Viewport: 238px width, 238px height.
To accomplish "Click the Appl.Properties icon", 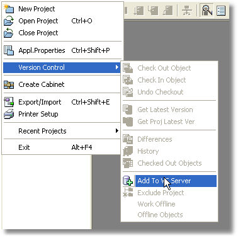I will (9, 50).
